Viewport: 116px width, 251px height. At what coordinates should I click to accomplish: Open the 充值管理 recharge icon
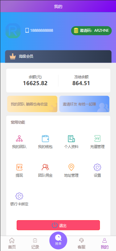coord(97,139)
